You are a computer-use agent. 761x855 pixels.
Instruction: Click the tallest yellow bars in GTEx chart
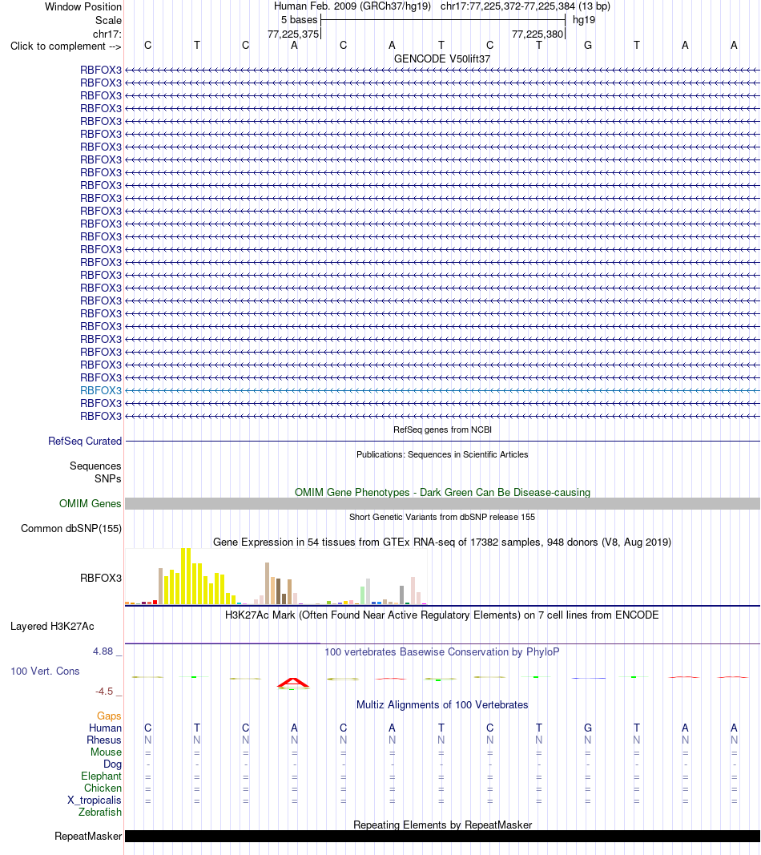pos(186,576)
